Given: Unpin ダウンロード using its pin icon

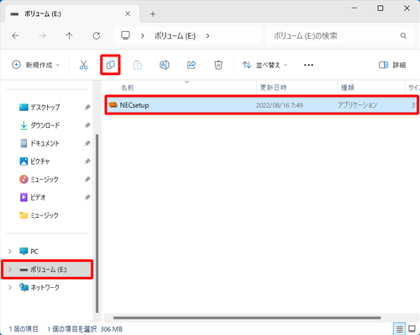Looking at the screenshot, I should pos(87,125).
